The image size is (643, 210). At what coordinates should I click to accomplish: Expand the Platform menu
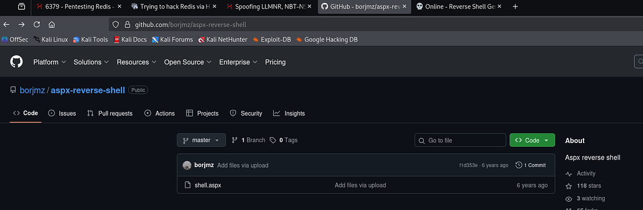click(49, 62)
